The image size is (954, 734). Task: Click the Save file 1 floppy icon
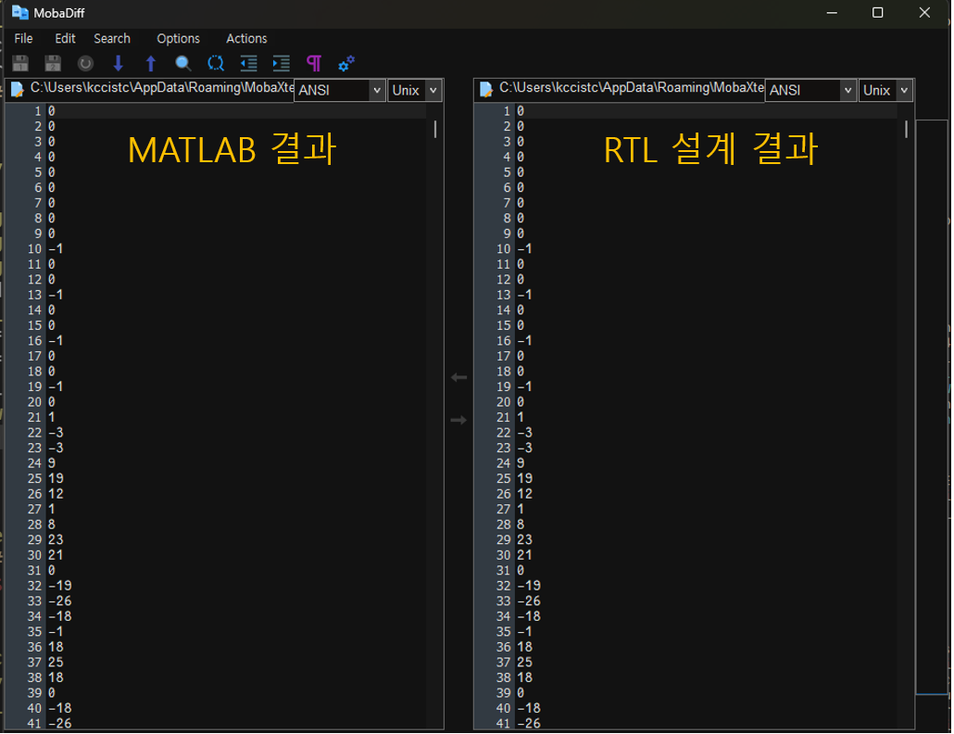click(20, 64)
